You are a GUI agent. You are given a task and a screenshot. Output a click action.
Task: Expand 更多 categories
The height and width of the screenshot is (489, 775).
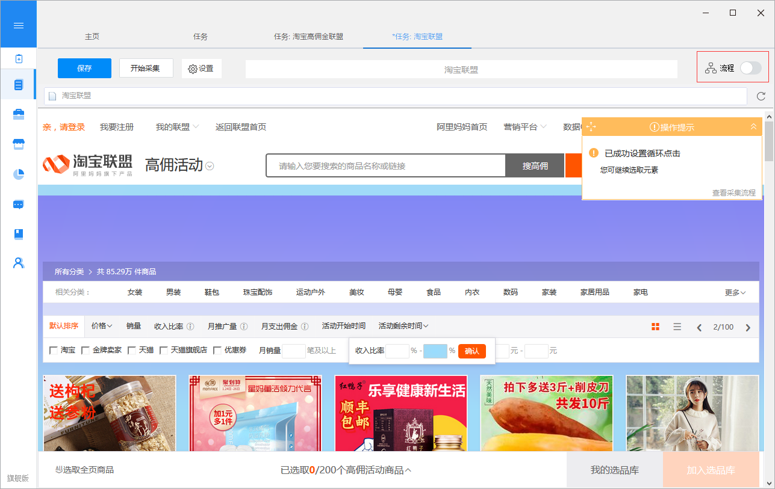(x=735, y=292)
